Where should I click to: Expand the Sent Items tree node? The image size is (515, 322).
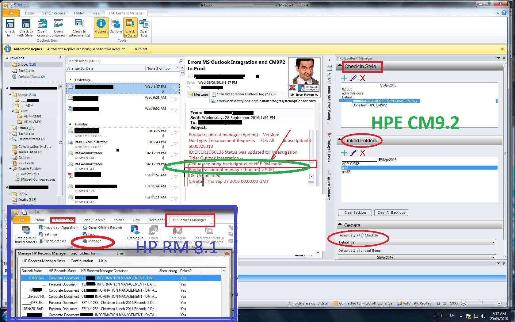pyautogui.click(x=10, y=133)
